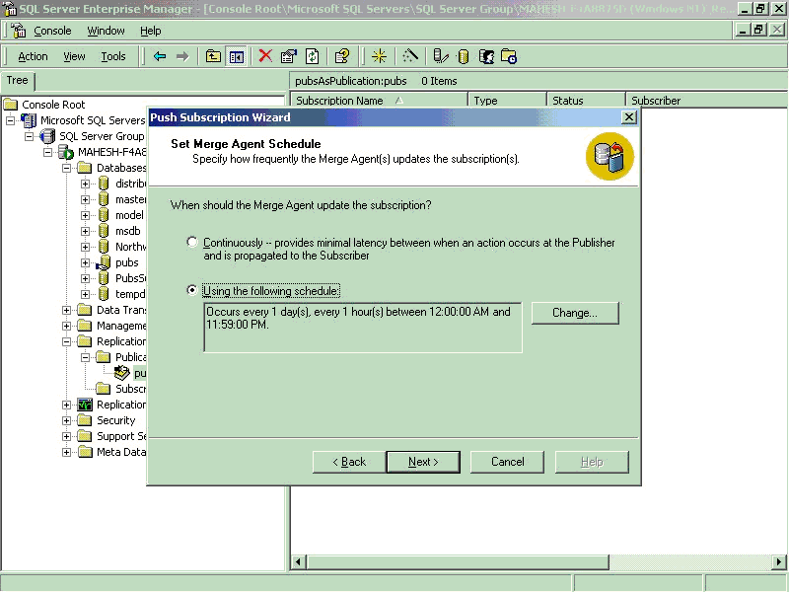This screenshot has height=592, width=789.
Task: Select the Support Services tree item
Action: tap(121, 436)
